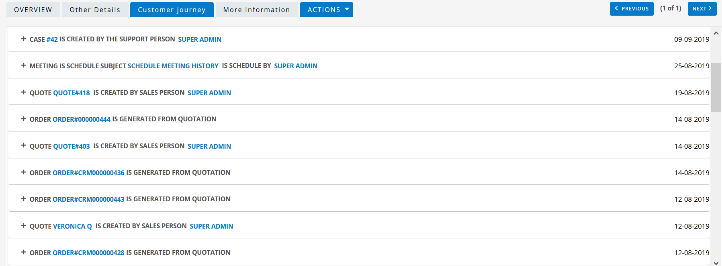Expand the QUOTE#403 entry

(24, 146)
